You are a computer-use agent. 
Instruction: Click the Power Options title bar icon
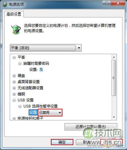5,5
